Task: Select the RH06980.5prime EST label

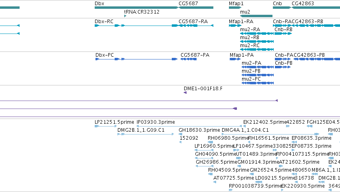Action: click(x=228, y=138)
